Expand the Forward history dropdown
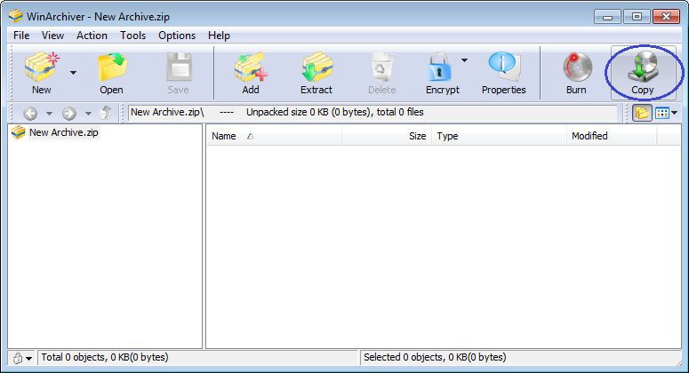The image size is (689, 373). coord(88,114)
